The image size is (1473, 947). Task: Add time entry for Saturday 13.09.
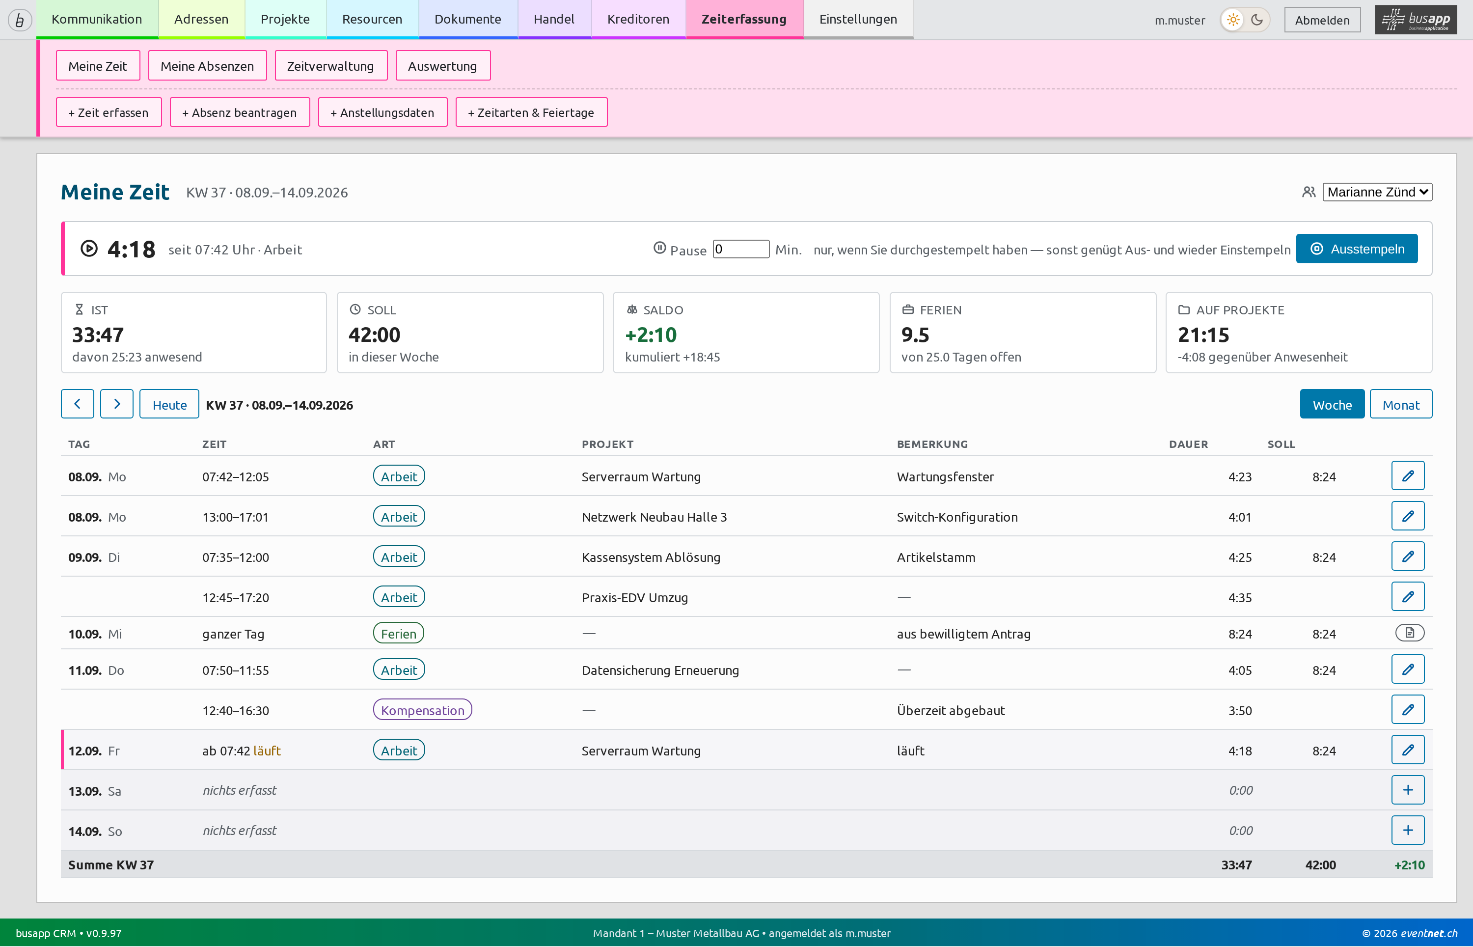pos(1407,790)
